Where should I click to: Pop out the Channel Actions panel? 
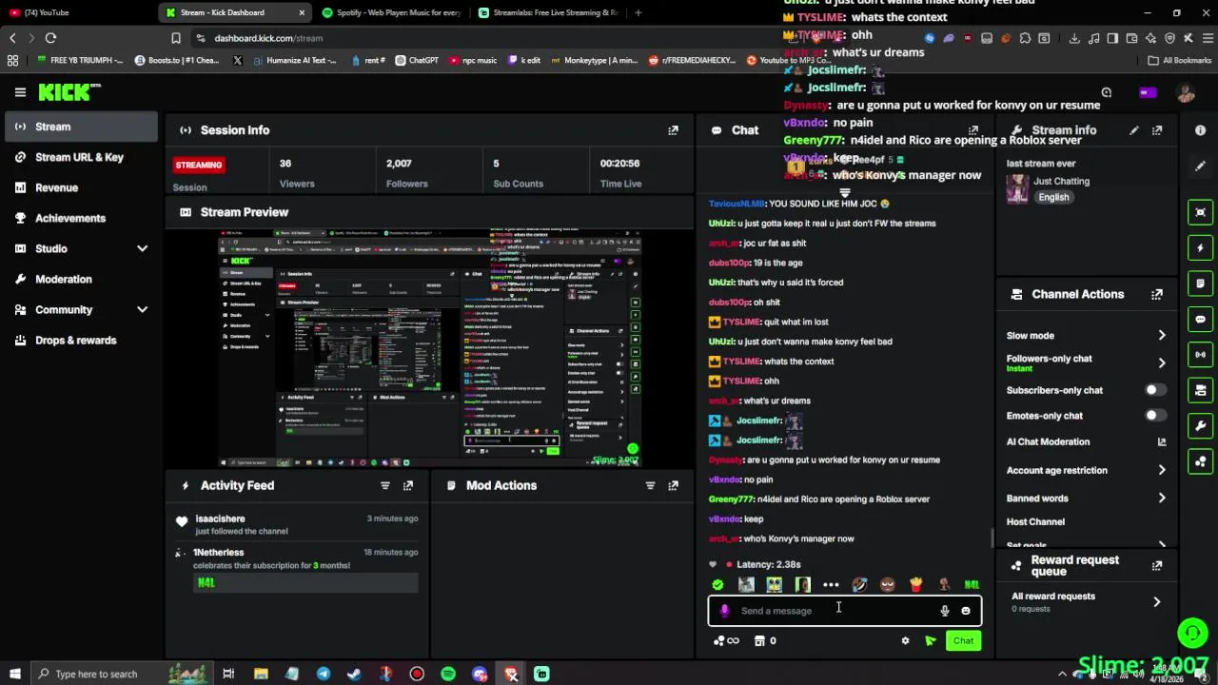[x=1157, y=295]
